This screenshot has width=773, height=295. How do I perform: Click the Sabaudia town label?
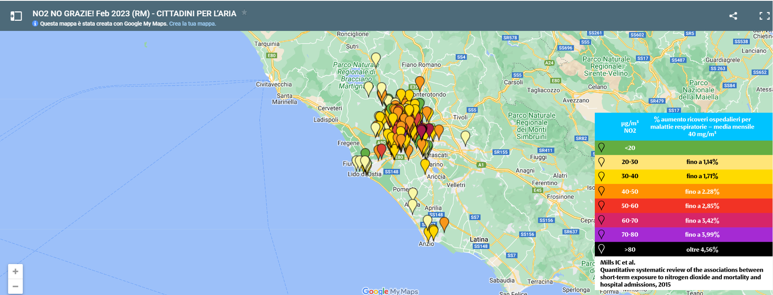(502, 280)
